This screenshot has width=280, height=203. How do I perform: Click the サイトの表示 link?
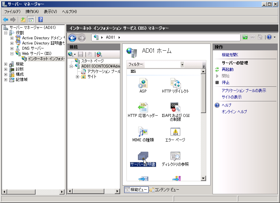click(x=232, y=97)
